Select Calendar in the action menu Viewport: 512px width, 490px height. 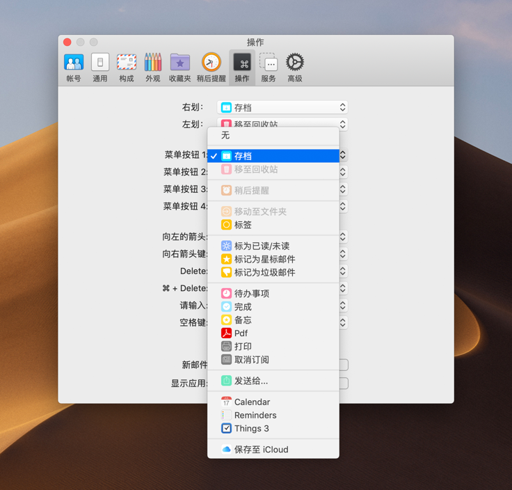[273, 402]
